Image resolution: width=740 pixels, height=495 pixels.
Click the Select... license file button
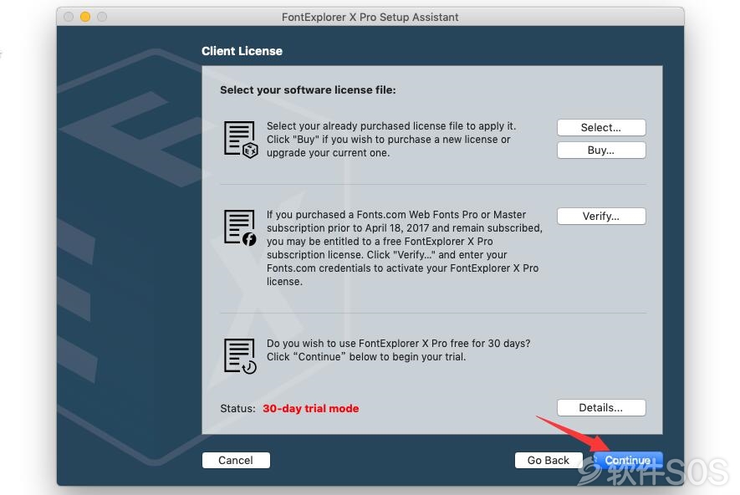pos(600,127)
